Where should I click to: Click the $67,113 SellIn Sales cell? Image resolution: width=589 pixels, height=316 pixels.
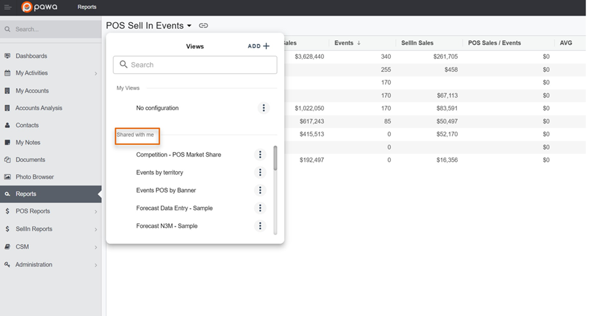pyautogui.click(x=447, y=95)
